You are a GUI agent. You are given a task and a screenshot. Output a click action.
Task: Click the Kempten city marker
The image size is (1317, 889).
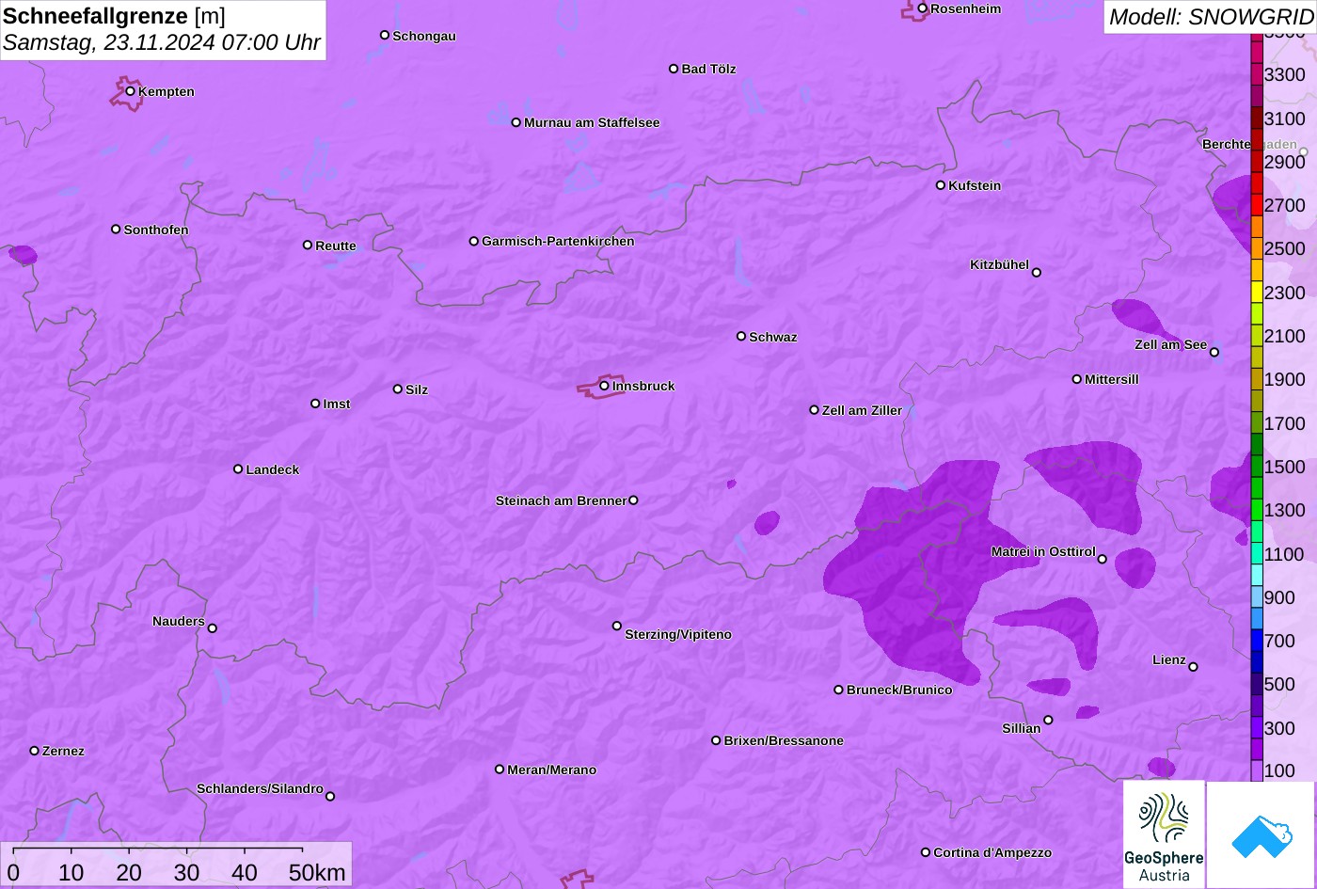coord(131,91)
